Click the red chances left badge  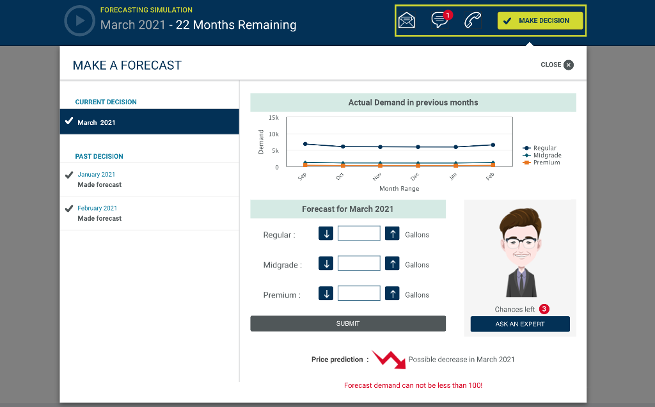(x=544, y=309)
